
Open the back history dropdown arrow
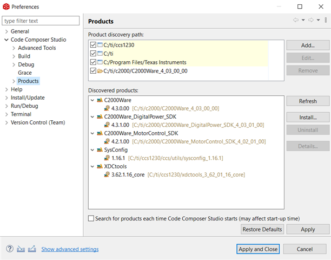[303, 21]
